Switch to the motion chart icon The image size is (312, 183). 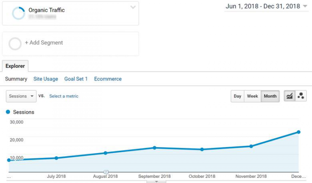click(x=301, y=96)
